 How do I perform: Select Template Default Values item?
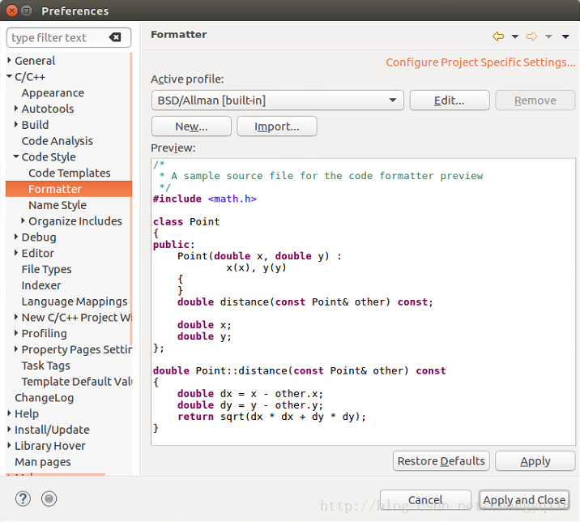tap(77, 381)
